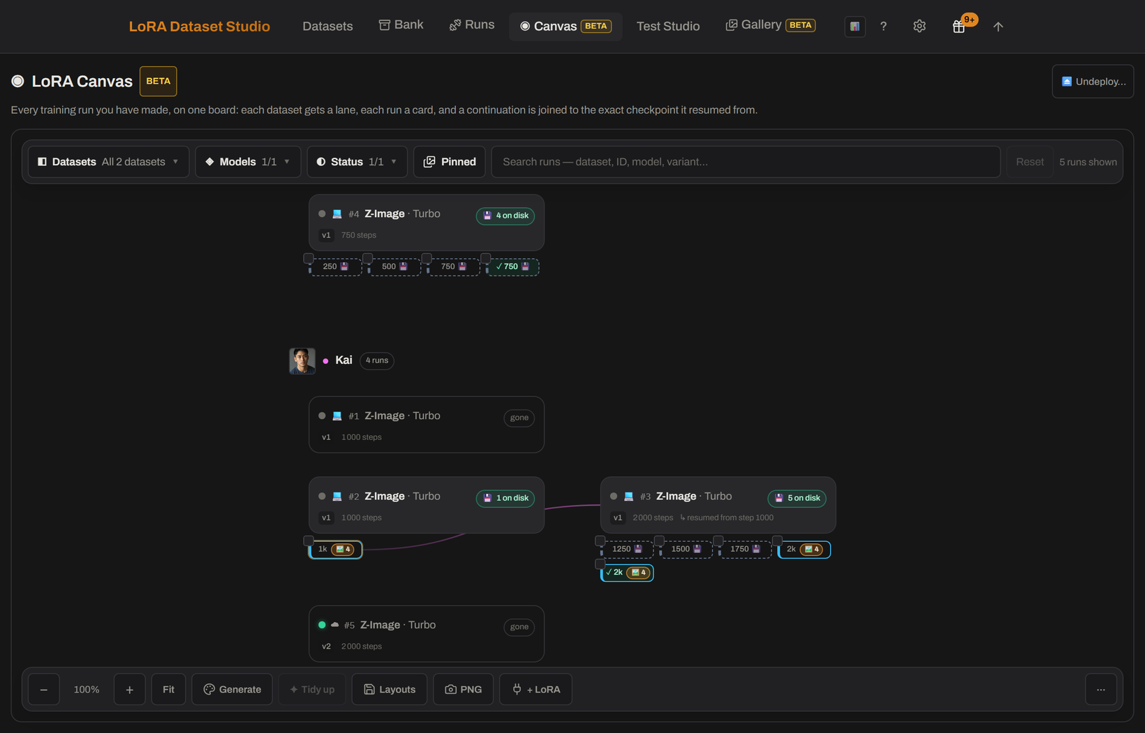Click the floppy disk icon on the 250 checkpoint
The height and width of the screenshot is (733, 1145).
(x=344, y=266)
